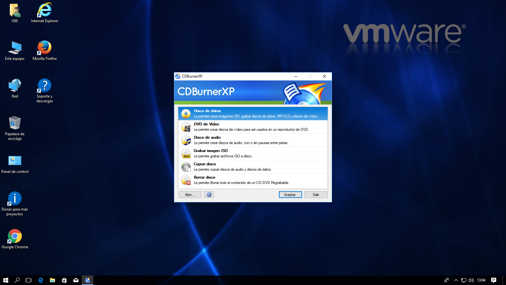Click the Copiar disco icon
Viewport: 506px width, 285px height.
tap(186, 167)
